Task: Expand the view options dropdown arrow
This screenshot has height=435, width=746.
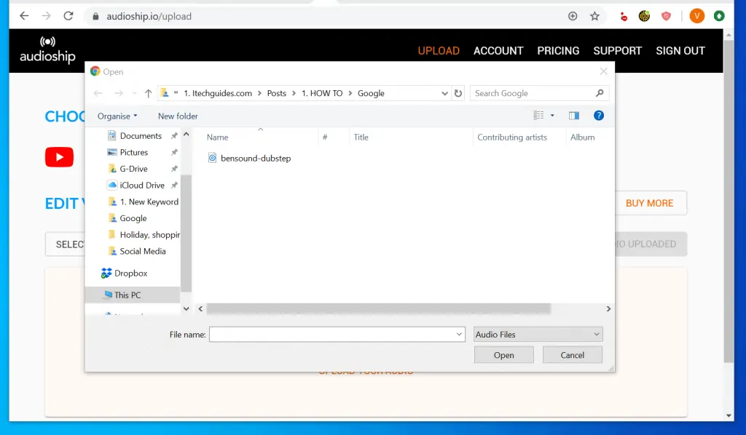Action: [x=552, y=116]
